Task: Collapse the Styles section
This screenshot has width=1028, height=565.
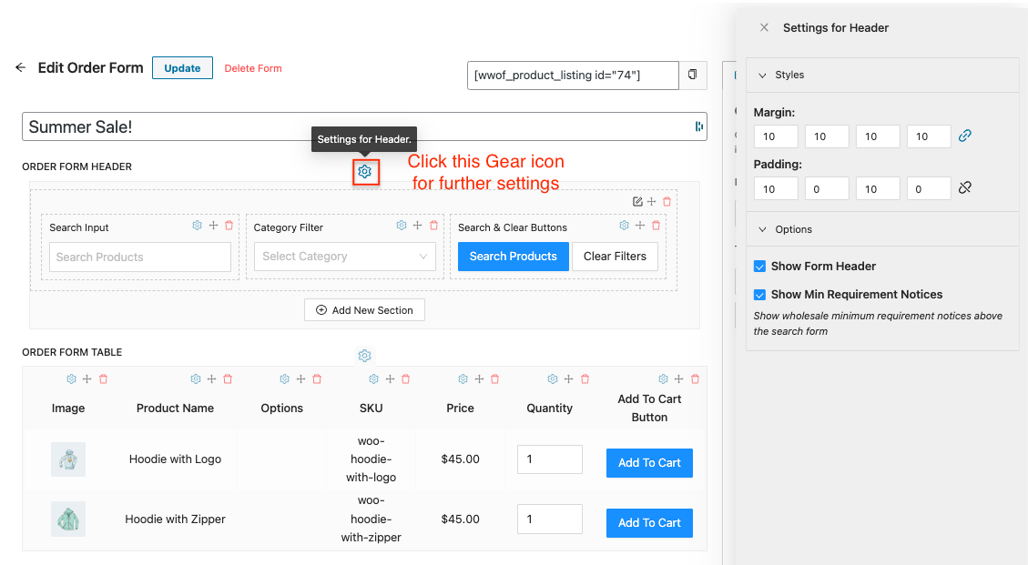Action: click(763, 75)
